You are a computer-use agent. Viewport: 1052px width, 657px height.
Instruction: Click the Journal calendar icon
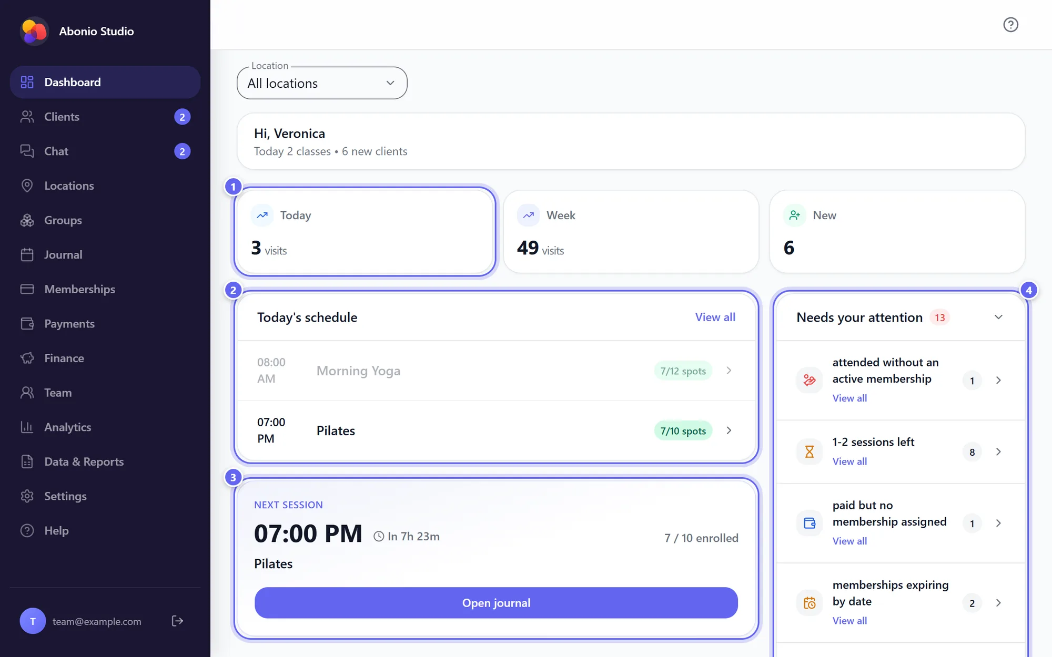(x=27, y=255)
